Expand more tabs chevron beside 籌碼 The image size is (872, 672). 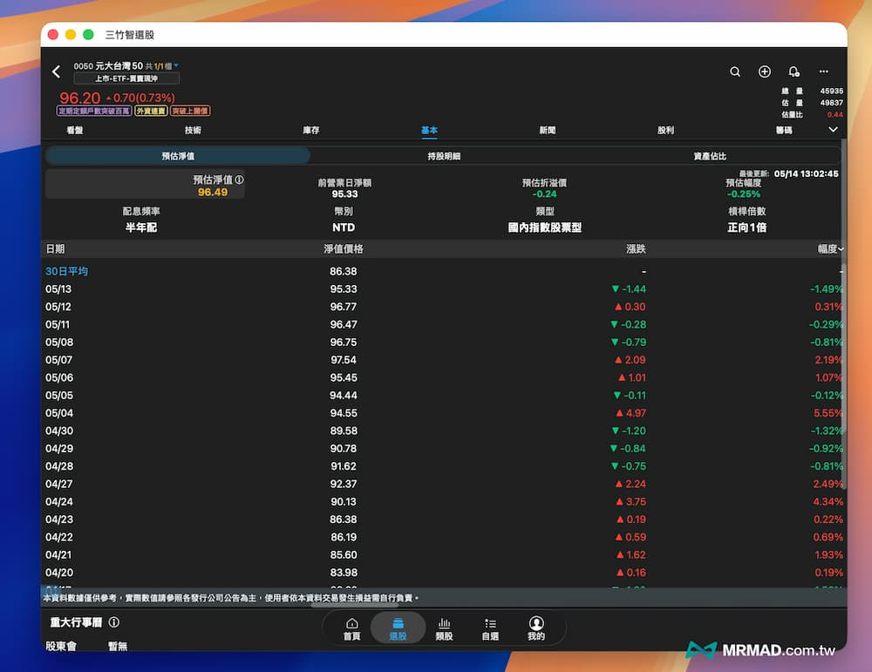point(833,130)
